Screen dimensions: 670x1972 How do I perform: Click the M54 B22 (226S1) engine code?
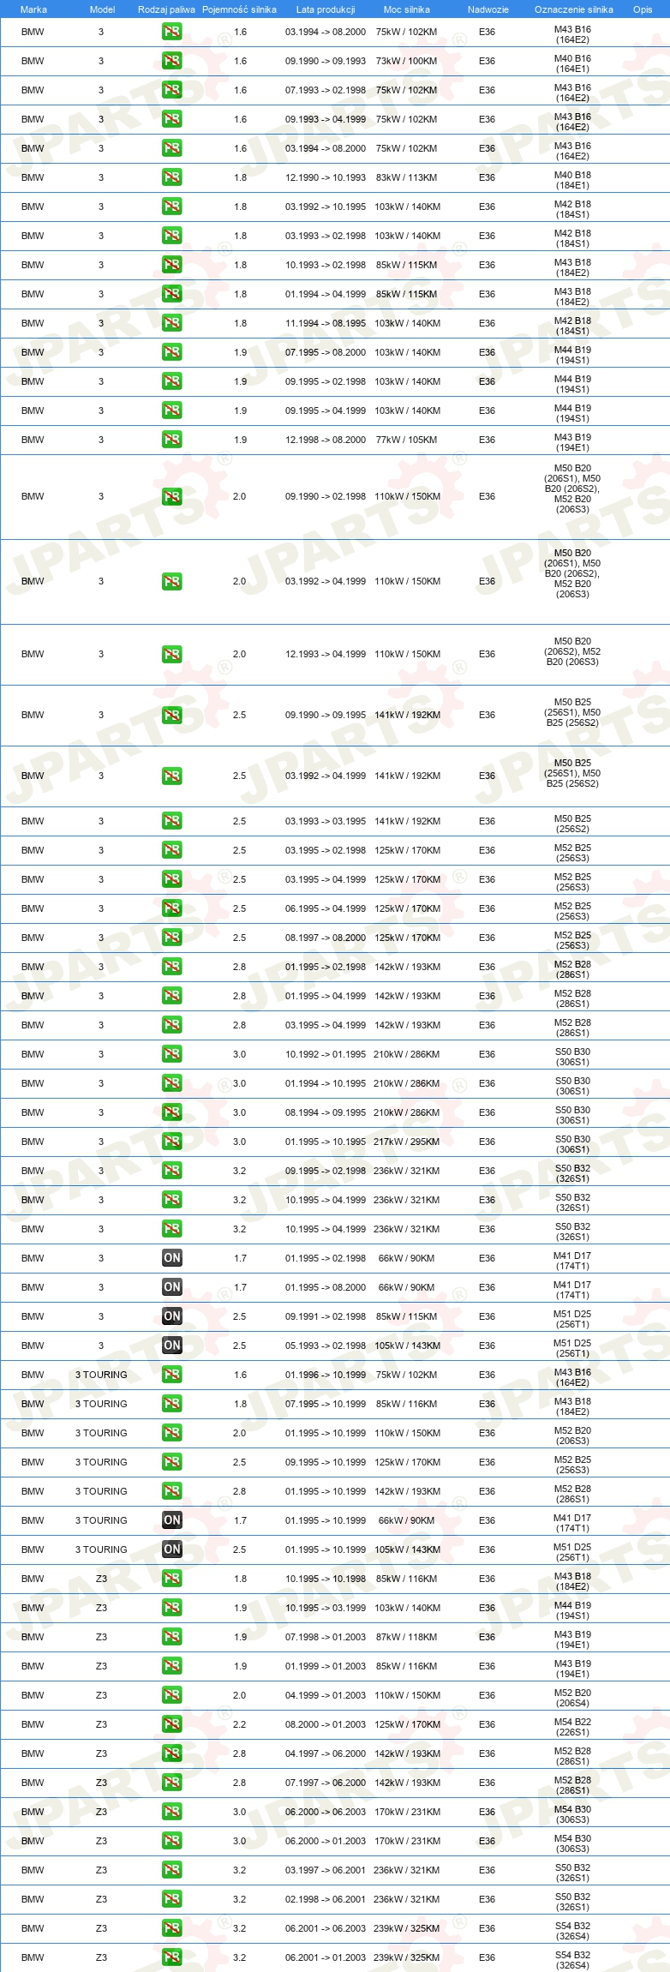pos(572,1727)
